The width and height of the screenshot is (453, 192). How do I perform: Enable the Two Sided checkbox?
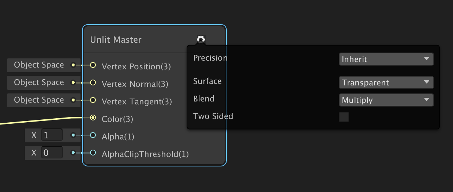[344, 117]
